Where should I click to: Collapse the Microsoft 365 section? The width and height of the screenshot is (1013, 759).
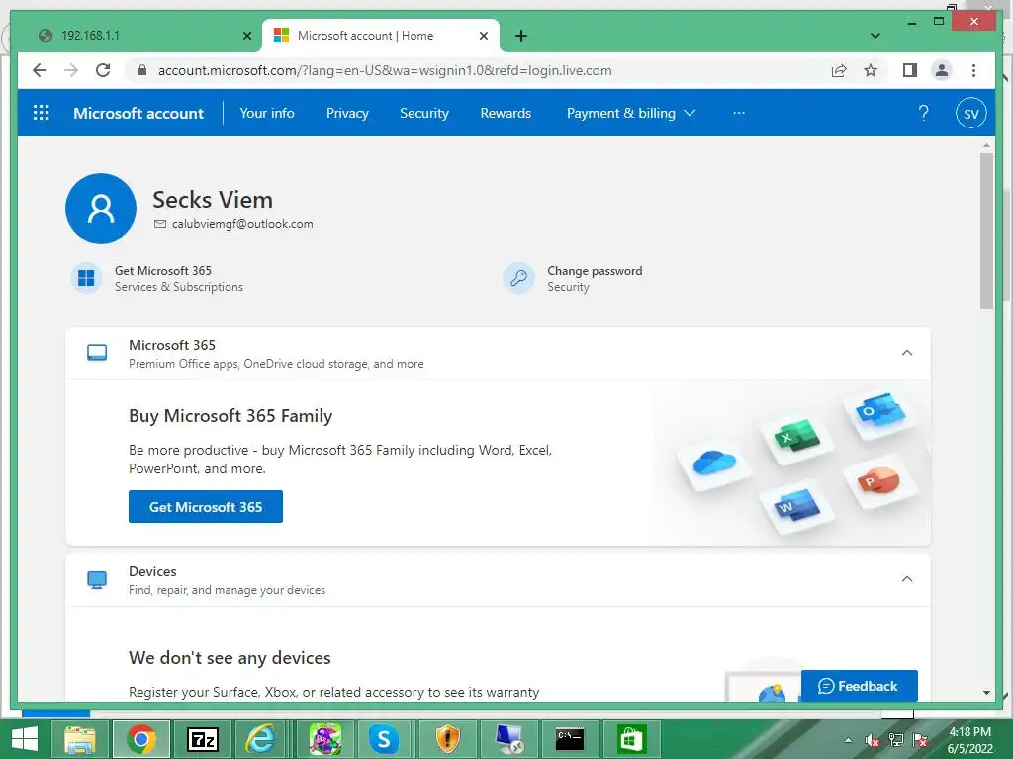(906, 353)
